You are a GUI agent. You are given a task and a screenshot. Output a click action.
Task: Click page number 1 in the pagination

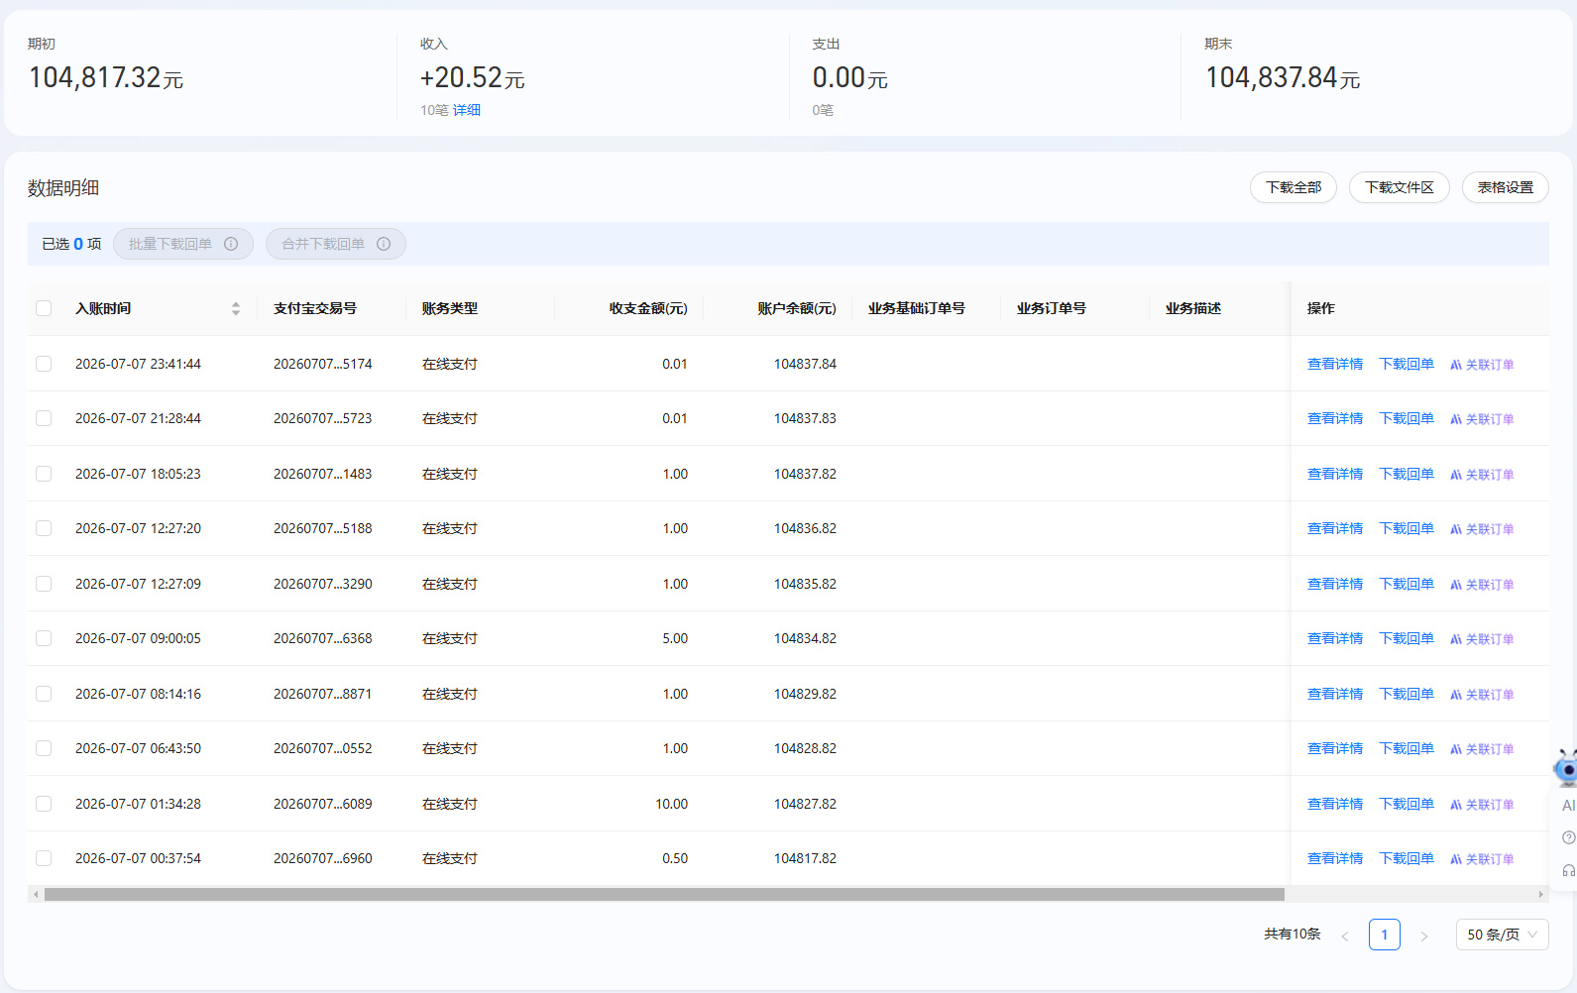pyautogui.click(x=1385, y=935)
